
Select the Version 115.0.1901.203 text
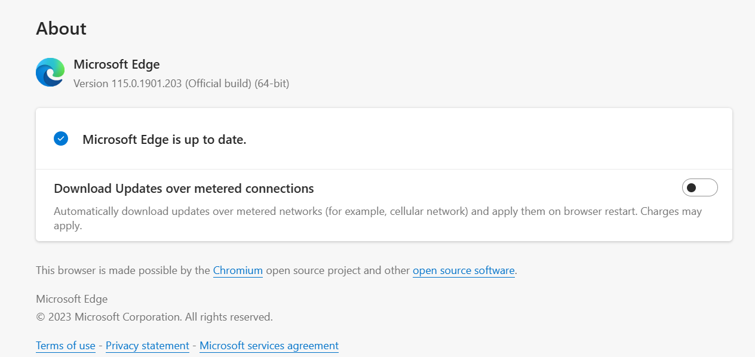pos(128,84)
